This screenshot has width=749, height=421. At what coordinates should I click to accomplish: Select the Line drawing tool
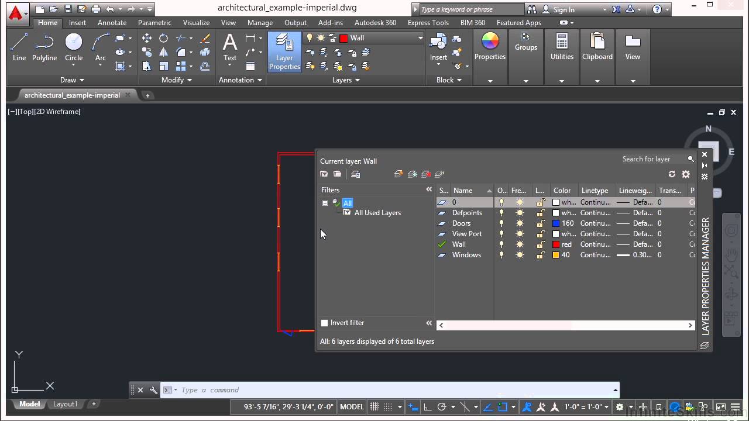(19, 47)
